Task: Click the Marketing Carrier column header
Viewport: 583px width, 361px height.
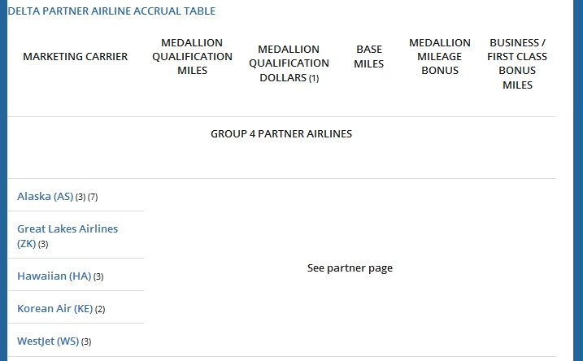Action: tap(75, 57)
